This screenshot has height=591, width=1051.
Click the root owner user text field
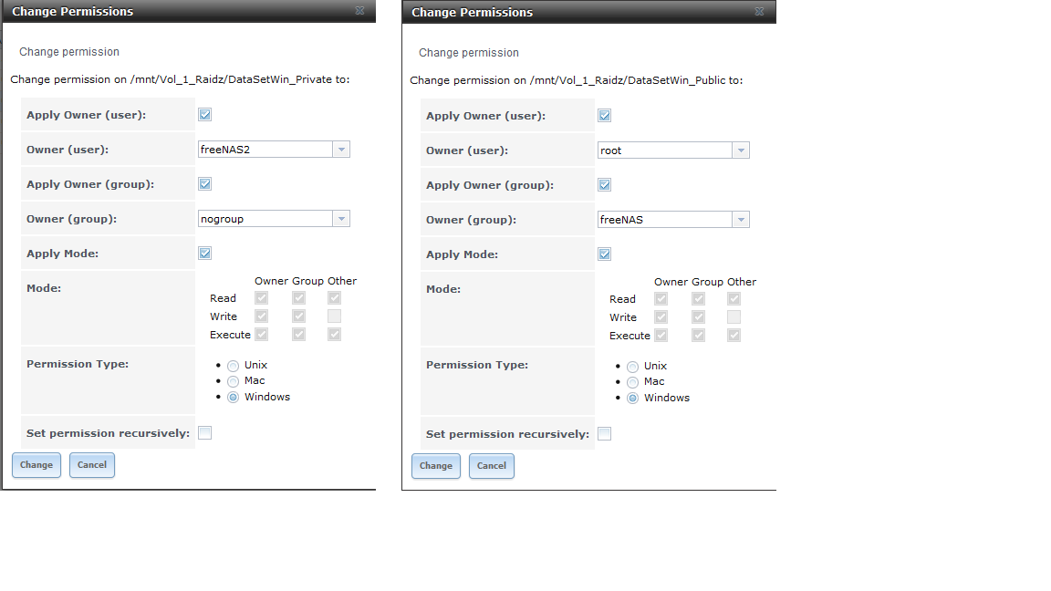[665, 150]
